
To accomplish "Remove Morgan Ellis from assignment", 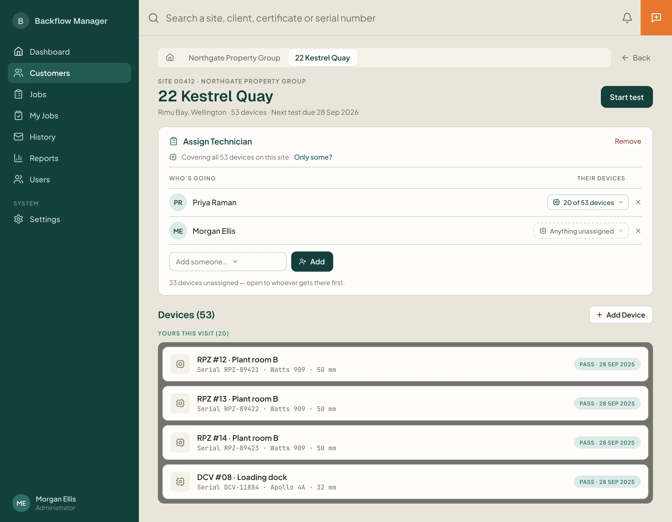I will [x=638, y=231].
